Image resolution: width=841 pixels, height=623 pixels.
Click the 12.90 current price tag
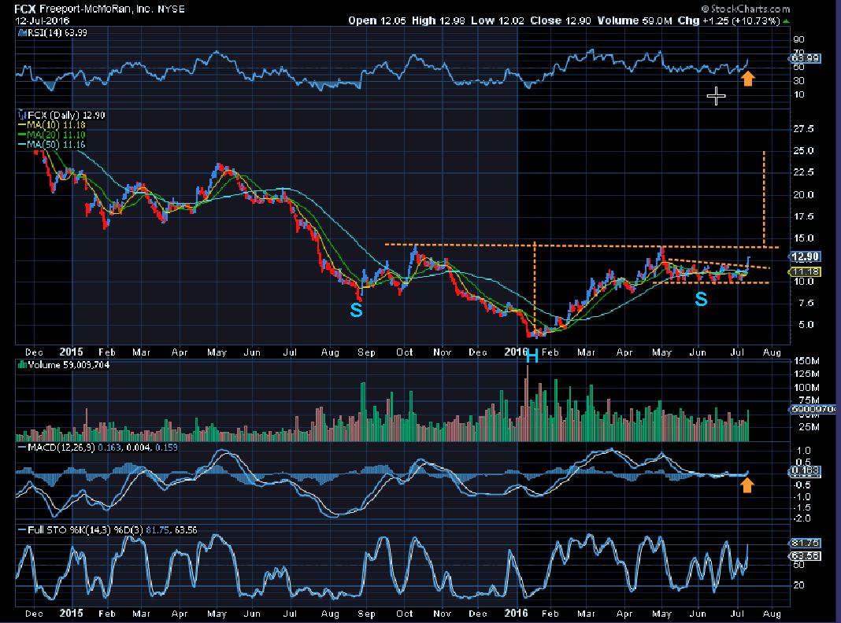point(803,256)
